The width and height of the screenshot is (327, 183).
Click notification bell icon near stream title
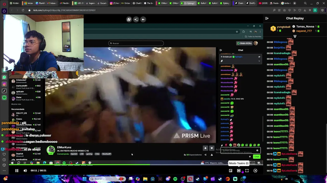(205, 148)
